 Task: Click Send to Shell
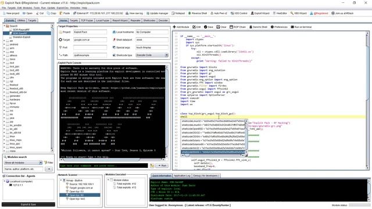[258, 27]
